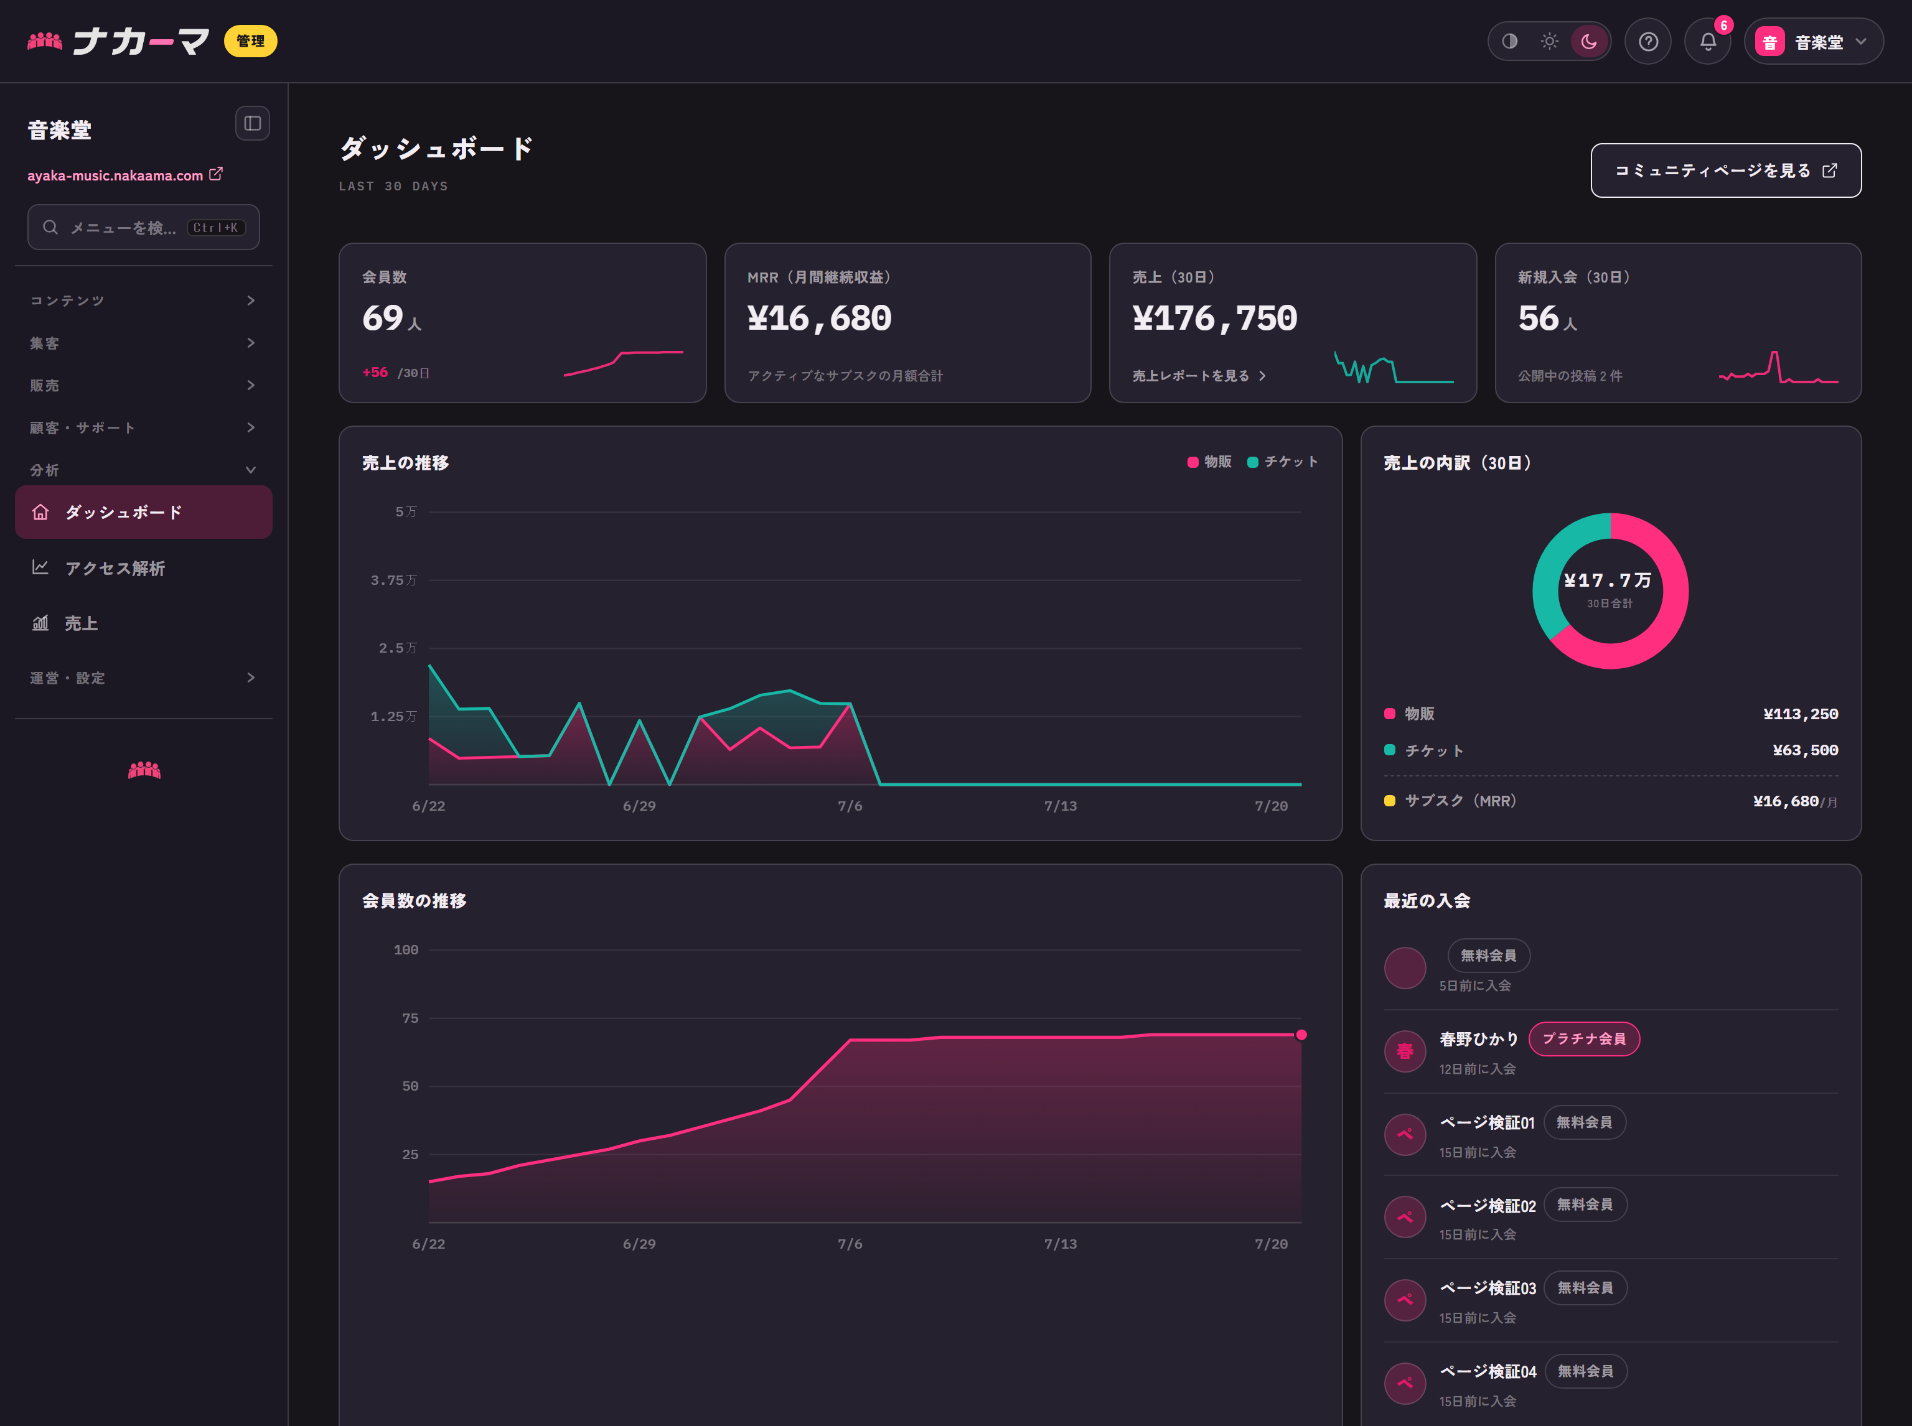Select ダッシュボード in the sidebar

click(143, 512)
